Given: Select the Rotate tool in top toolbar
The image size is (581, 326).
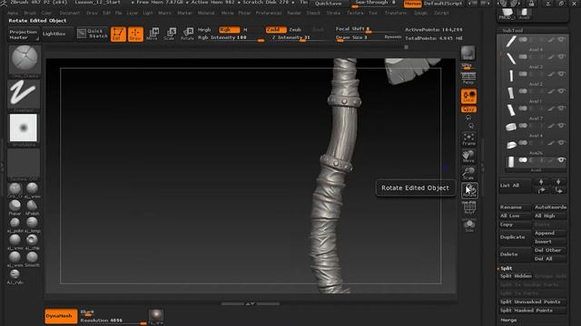Looking at the screenshot, I should (x=187, y=34).
